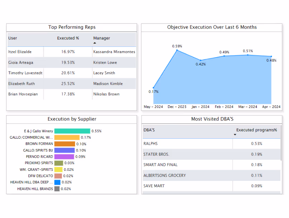
Task: Sort the Manager column using its arrow
Action: pyautogui.click(x=95, y=42)
